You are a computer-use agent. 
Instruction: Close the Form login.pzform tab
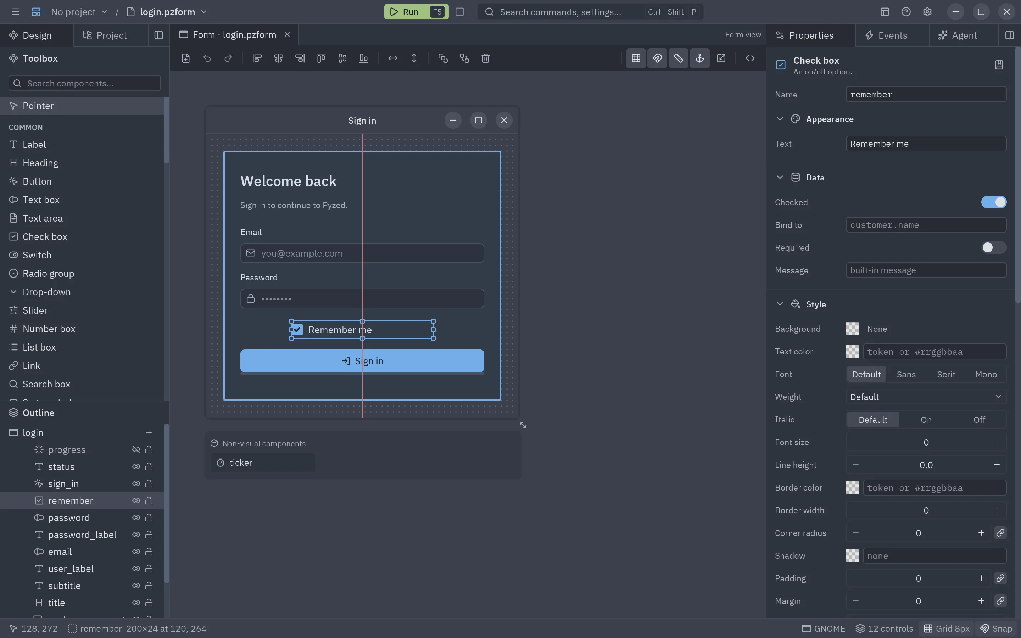(x=287, y=35)
